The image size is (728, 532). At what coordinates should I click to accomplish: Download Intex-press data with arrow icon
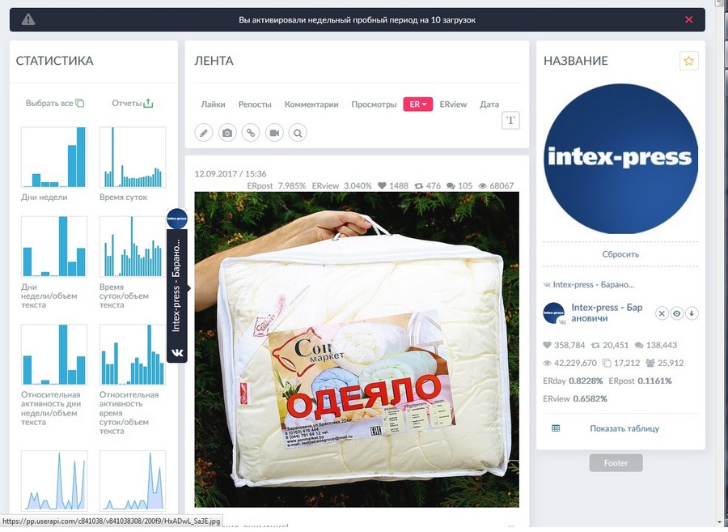(692, 313)
